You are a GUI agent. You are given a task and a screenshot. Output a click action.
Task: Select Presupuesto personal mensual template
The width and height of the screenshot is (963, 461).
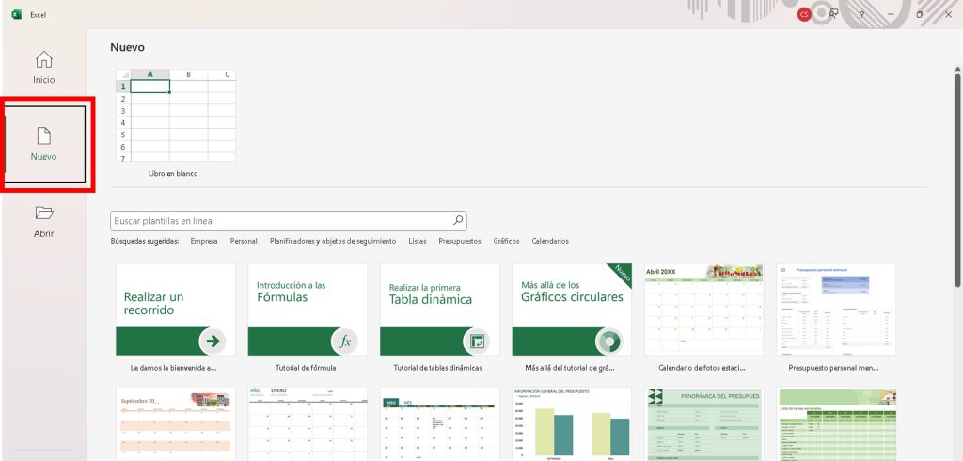pos(835,310)
